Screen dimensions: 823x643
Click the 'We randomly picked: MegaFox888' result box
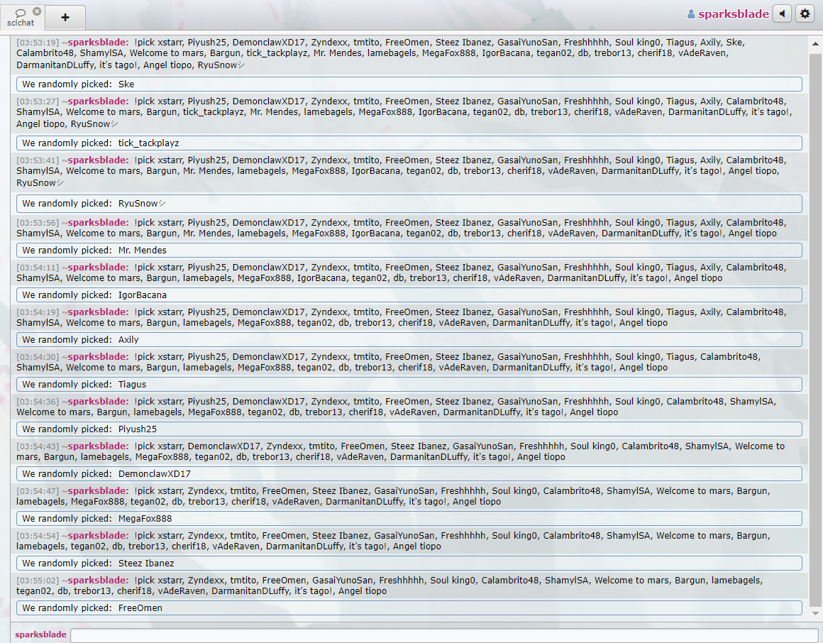[x=409, y=519]
